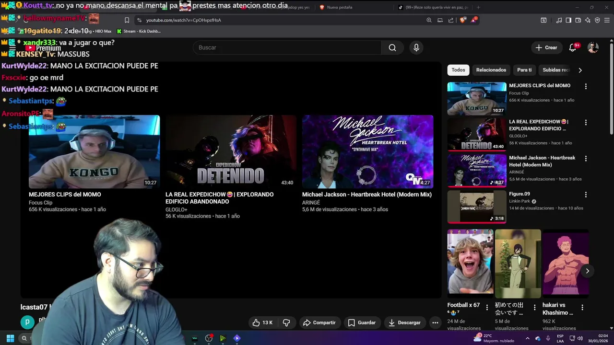This screenshot has height=345, width=614.
Task: Open Stream - Kick Dashboard bookmark
Action: tap(139, 31)
